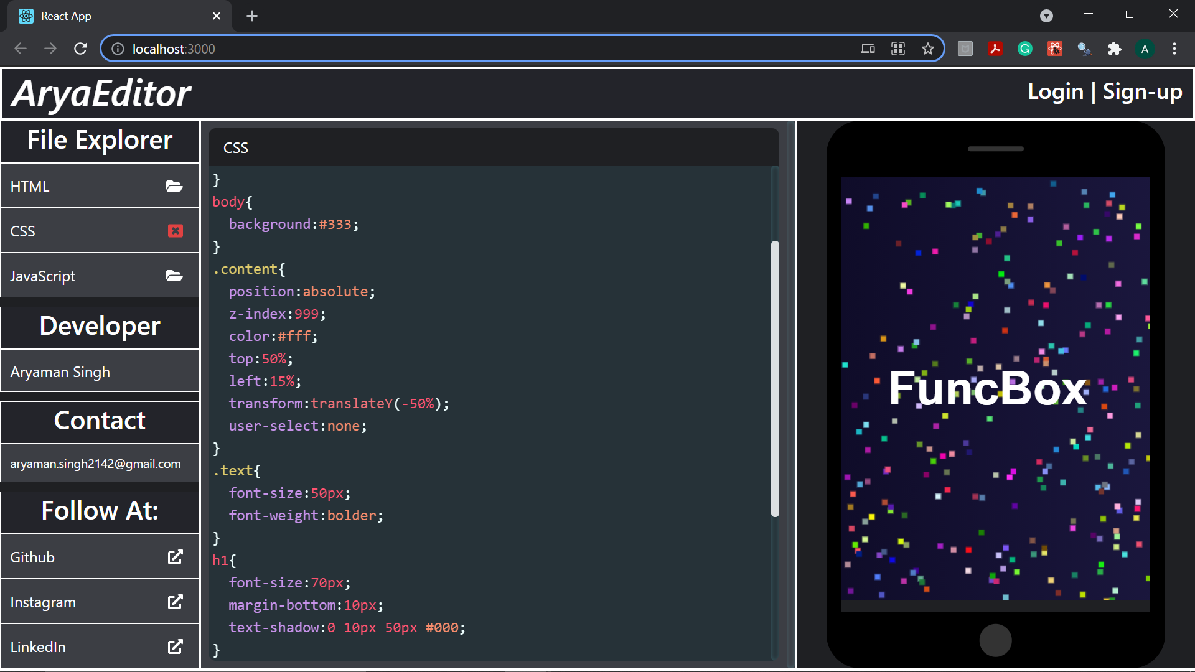Open the JavaScript file folder icon
Viewport: 1195px width, 672px height.
tap(174, 276)
